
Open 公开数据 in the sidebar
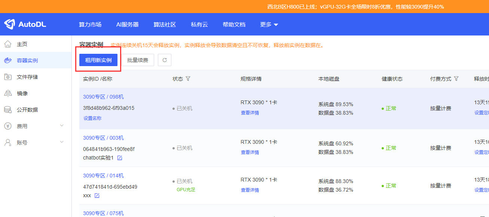(x=27, y=110)
